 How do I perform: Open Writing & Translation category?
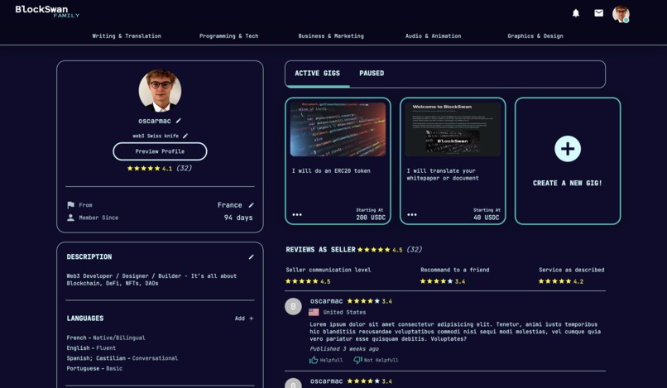pos(127,36)
